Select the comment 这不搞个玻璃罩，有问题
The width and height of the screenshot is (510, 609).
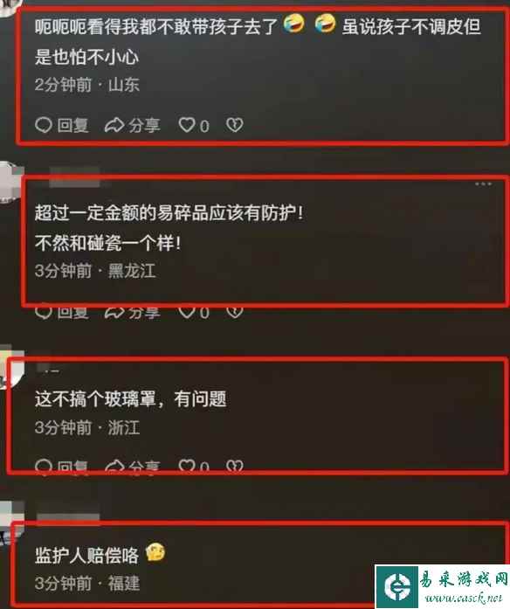130,399
